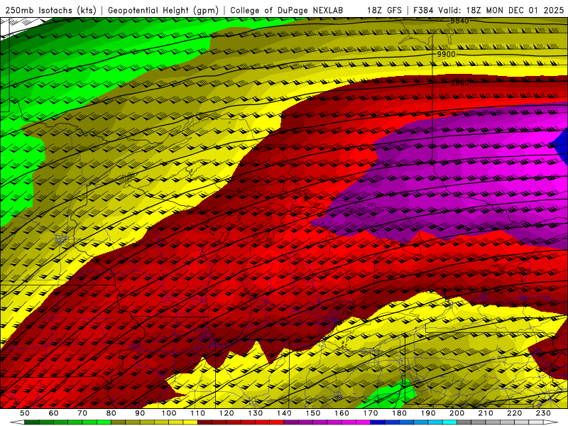This screenshot has height=426, width=568.
Task: Click the 110 label on the color scale
Action: coord(198,413)
